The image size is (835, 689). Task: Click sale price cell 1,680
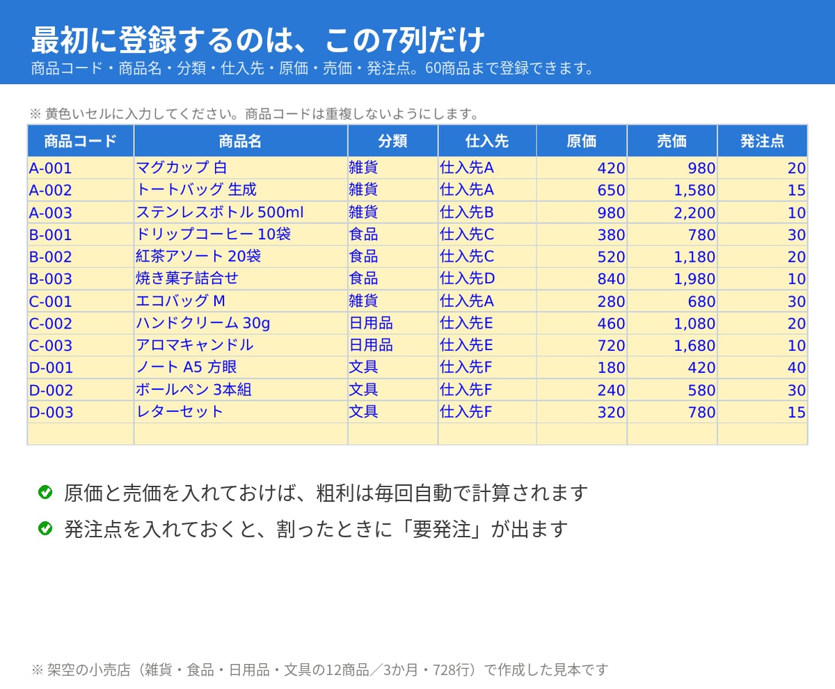point(672,346)
